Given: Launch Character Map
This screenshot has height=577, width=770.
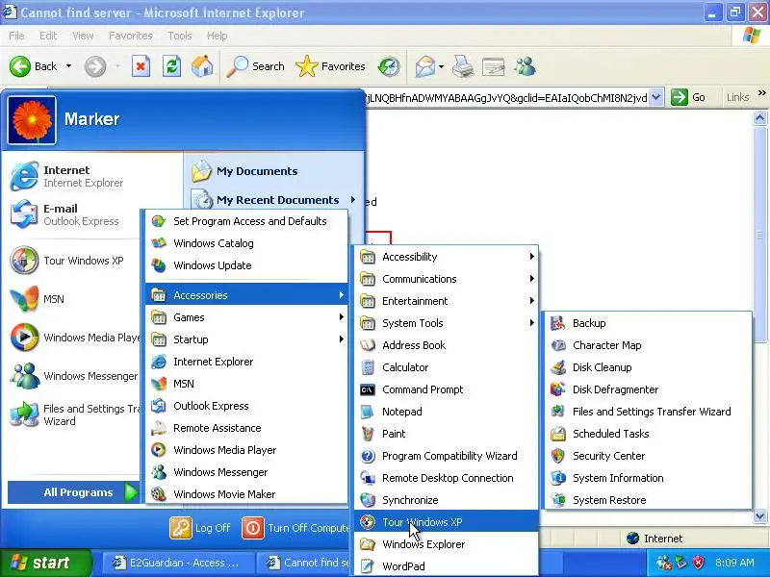Looking at the screenshot, I should point(648,345).
